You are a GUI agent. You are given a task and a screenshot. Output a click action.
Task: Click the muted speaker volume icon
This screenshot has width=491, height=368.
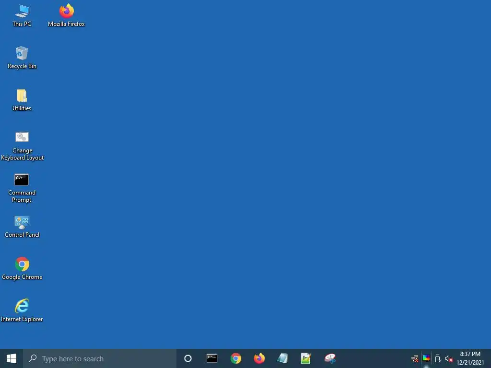click(449, 358)
